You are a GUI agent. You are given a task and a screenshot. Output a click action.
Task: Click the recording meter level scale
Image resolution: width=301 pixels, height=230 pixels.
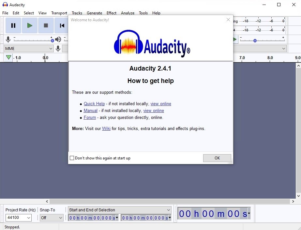click(259, 21)
